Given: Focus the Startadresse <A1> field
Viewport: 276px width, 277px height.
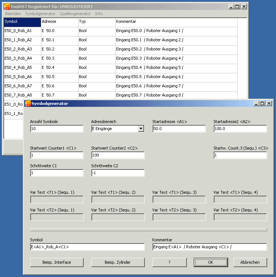Looking at the screenshot, I should coord(179,129).
